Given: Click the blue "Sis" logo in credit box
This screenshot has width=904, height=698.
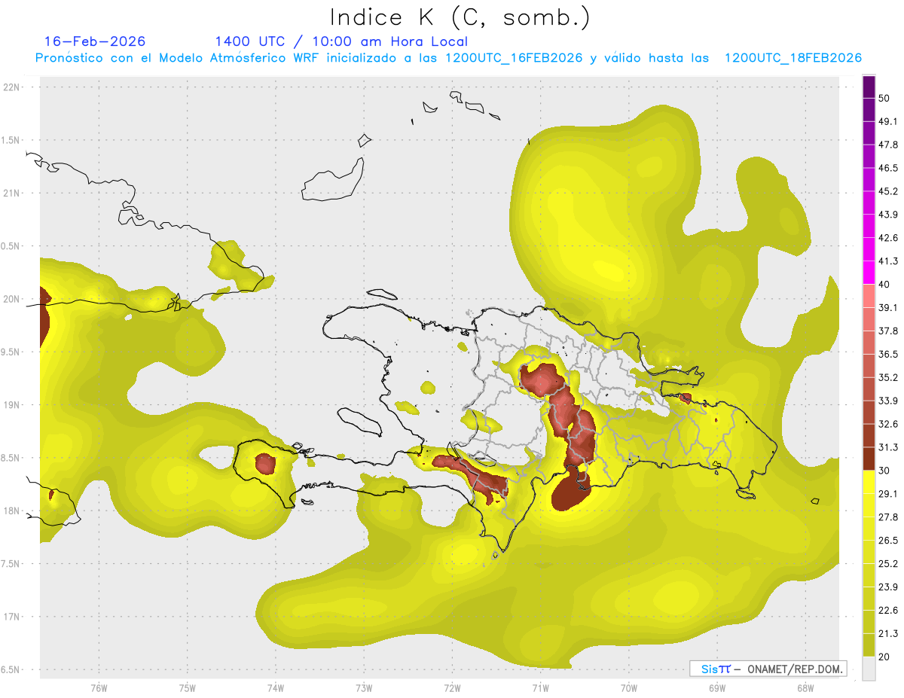Looking at the screenshot, I should (x=710, y=669).
